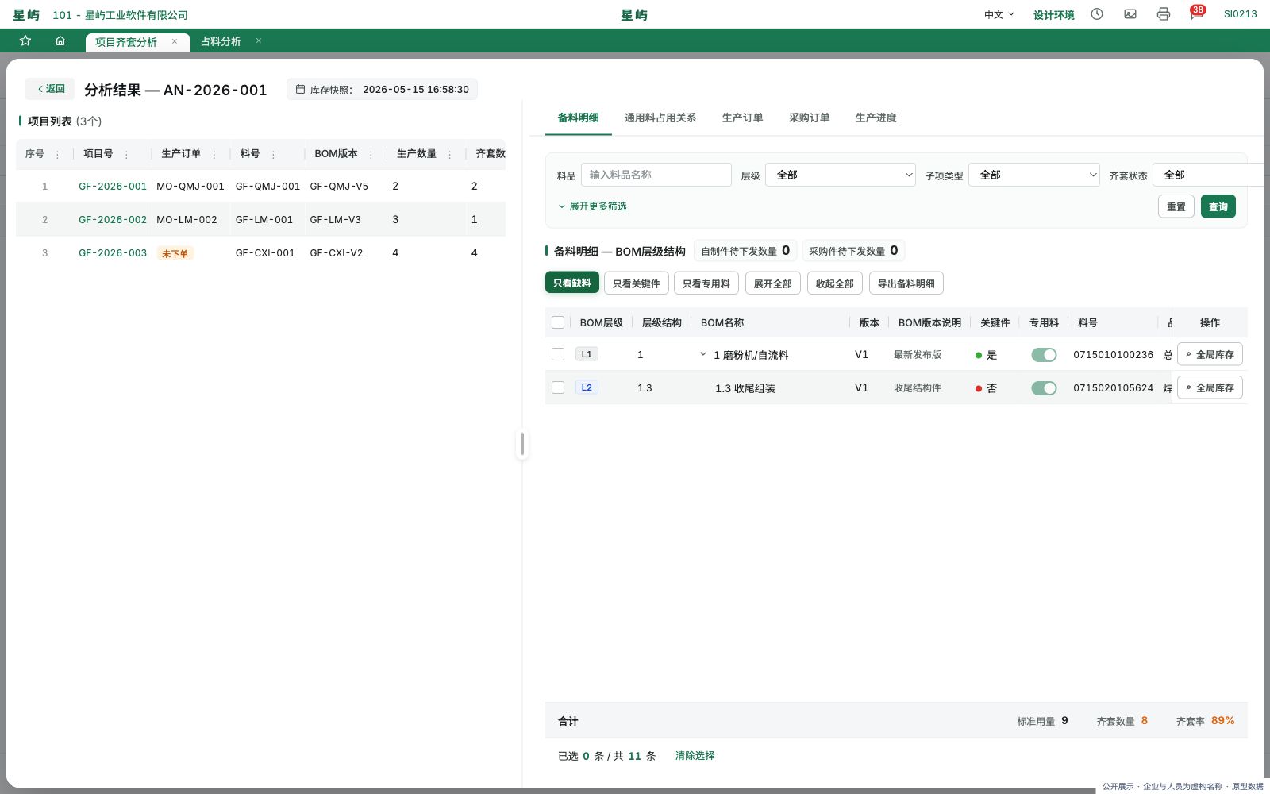Click 清除选择 link
Image resolution: width=1270 pixels, height=794 pixels.
point(695,756)
